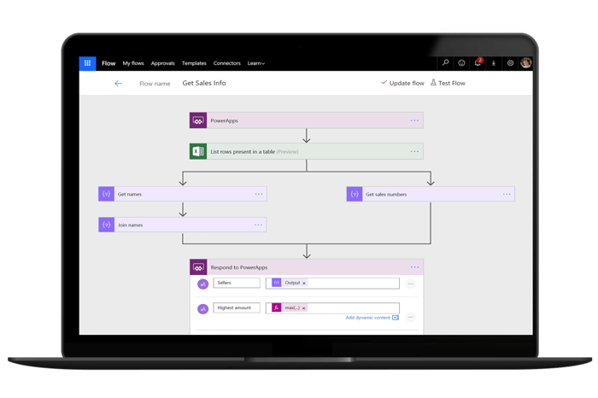Click the Test Flow button
Viewport: 598px width, 398px height.
pyautogui.click(x=448, y=83)
